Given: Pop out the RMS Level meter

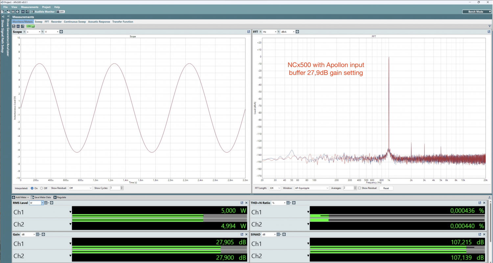Looking at the screenshot, I should point(242,203).
